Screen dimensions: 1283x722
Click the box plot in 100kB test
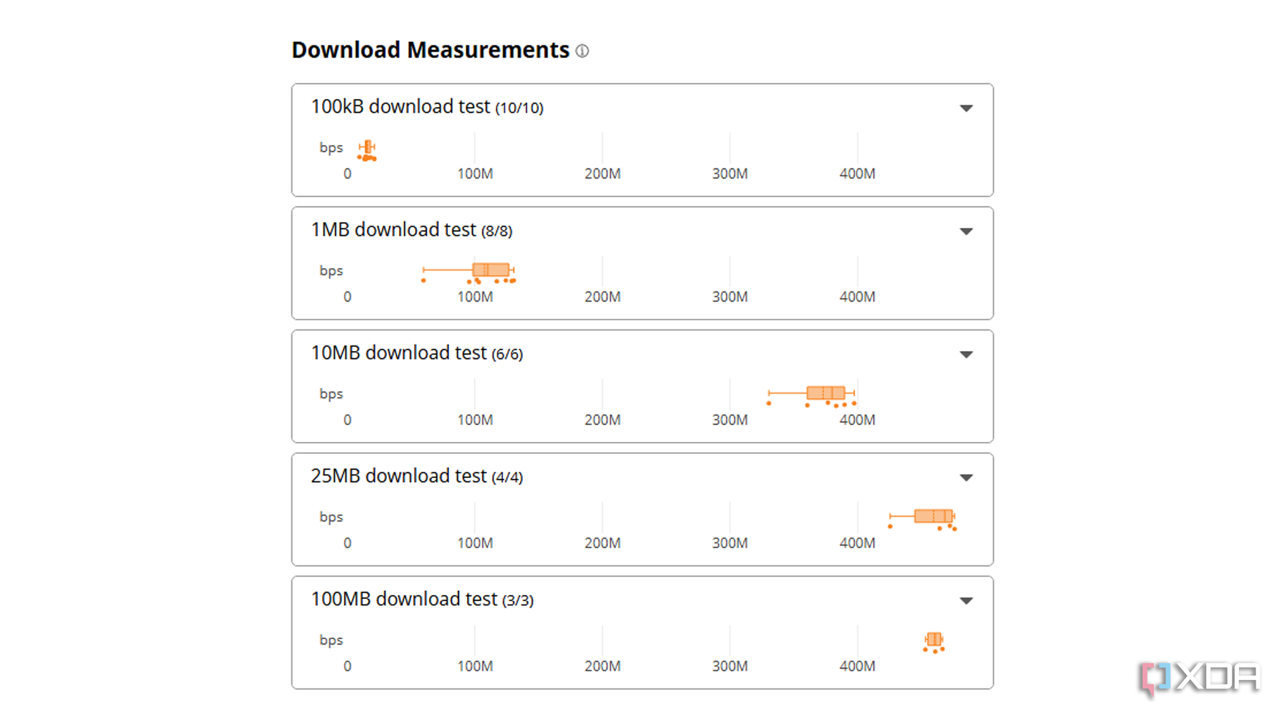point(367,147)
